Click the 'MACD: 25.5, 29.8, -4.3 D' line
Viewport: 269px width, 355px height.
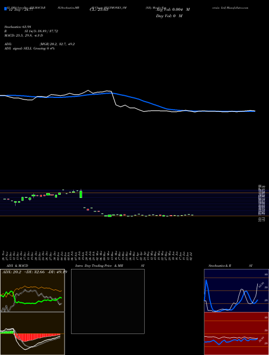coord(24,35)
